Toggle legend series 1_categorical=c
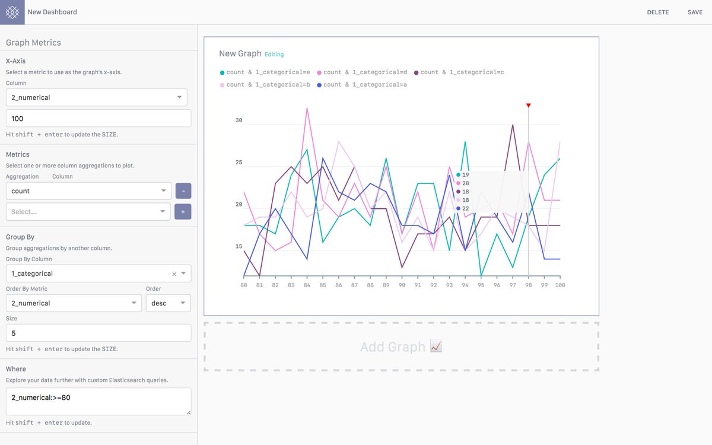This screenshot has width=712, height=445. point(459,72)
